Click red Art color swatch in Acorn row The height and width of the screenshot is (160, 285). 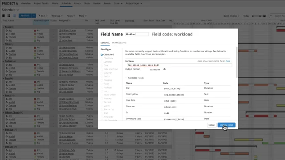coord(35,31)
